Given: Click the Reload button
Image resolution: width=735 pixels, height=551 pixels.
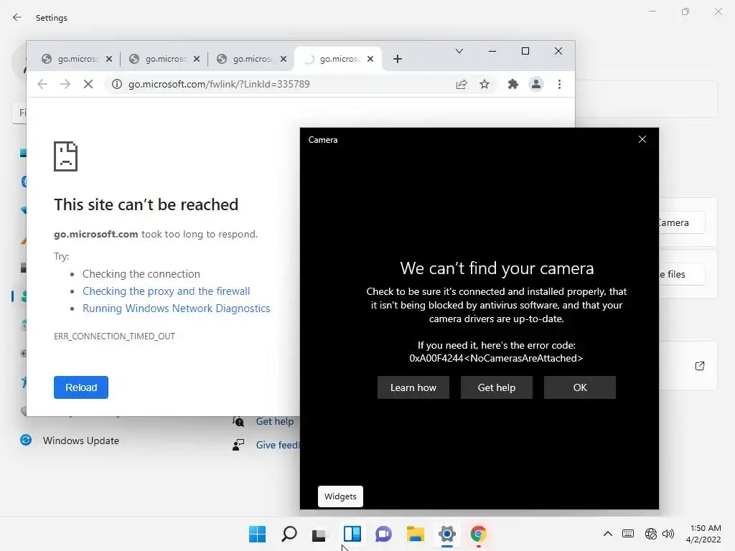Looking at the screenshot, I should pos(81,387).
